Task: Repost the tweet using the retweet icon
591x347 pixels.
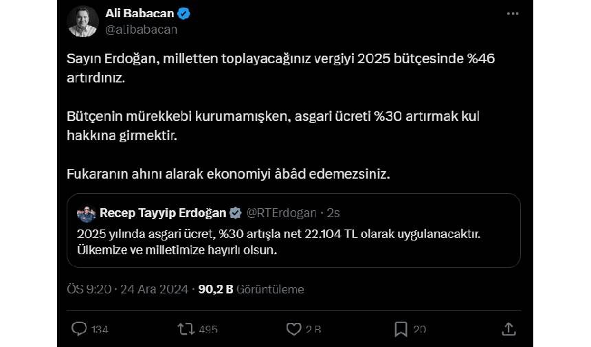Action: click(x=186, y=329)
